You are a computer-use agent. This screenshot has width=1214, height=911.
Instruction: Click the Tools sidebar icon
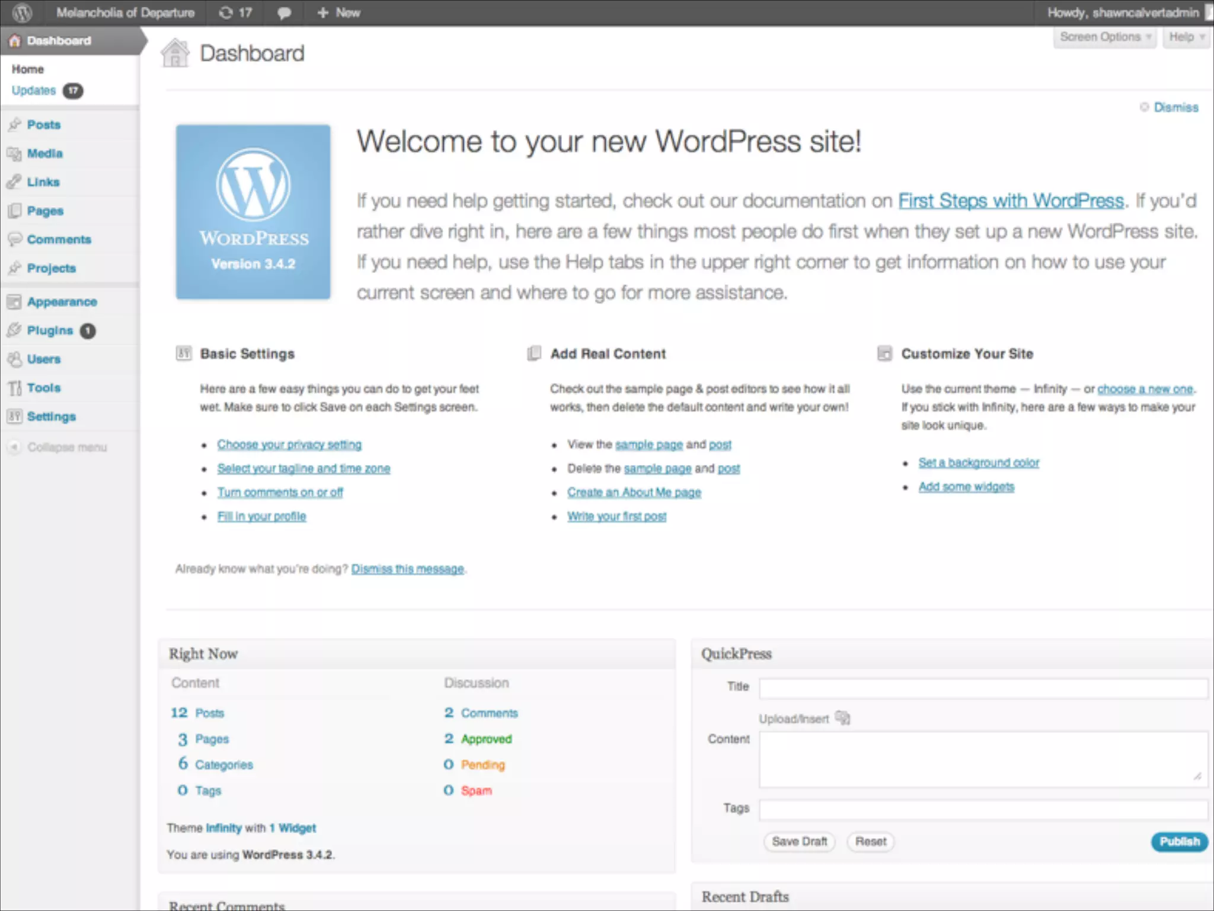[x=14, y=388]
